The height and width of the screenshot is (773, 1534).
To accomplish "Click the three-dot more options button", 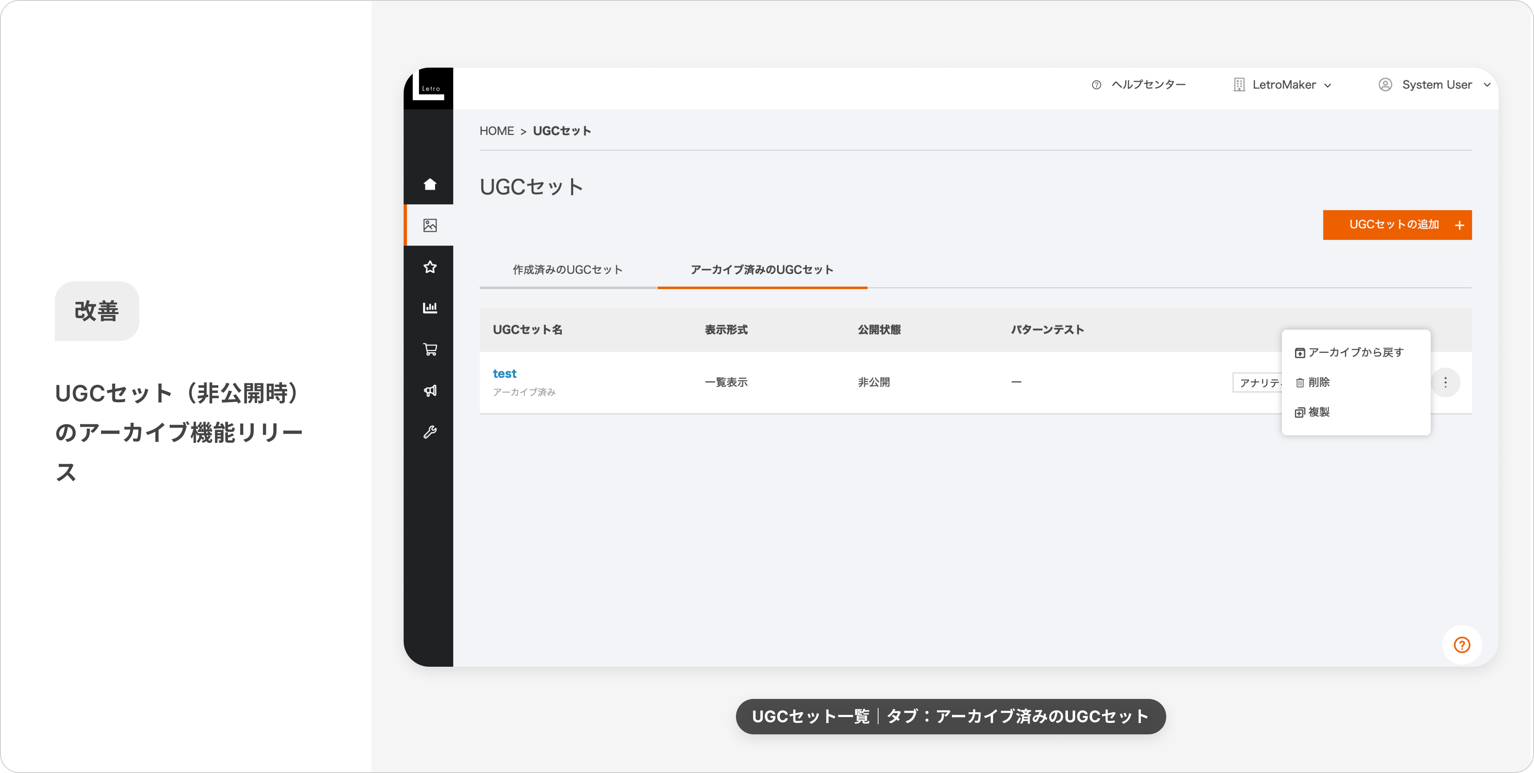I will [1445, 382].
